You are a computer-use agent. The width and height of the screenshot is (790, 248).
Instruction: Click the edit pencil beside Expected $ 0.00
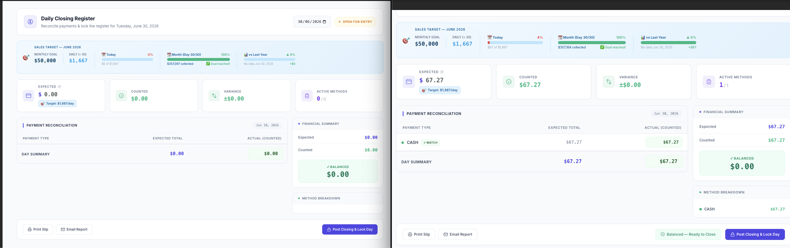(59, 87)
